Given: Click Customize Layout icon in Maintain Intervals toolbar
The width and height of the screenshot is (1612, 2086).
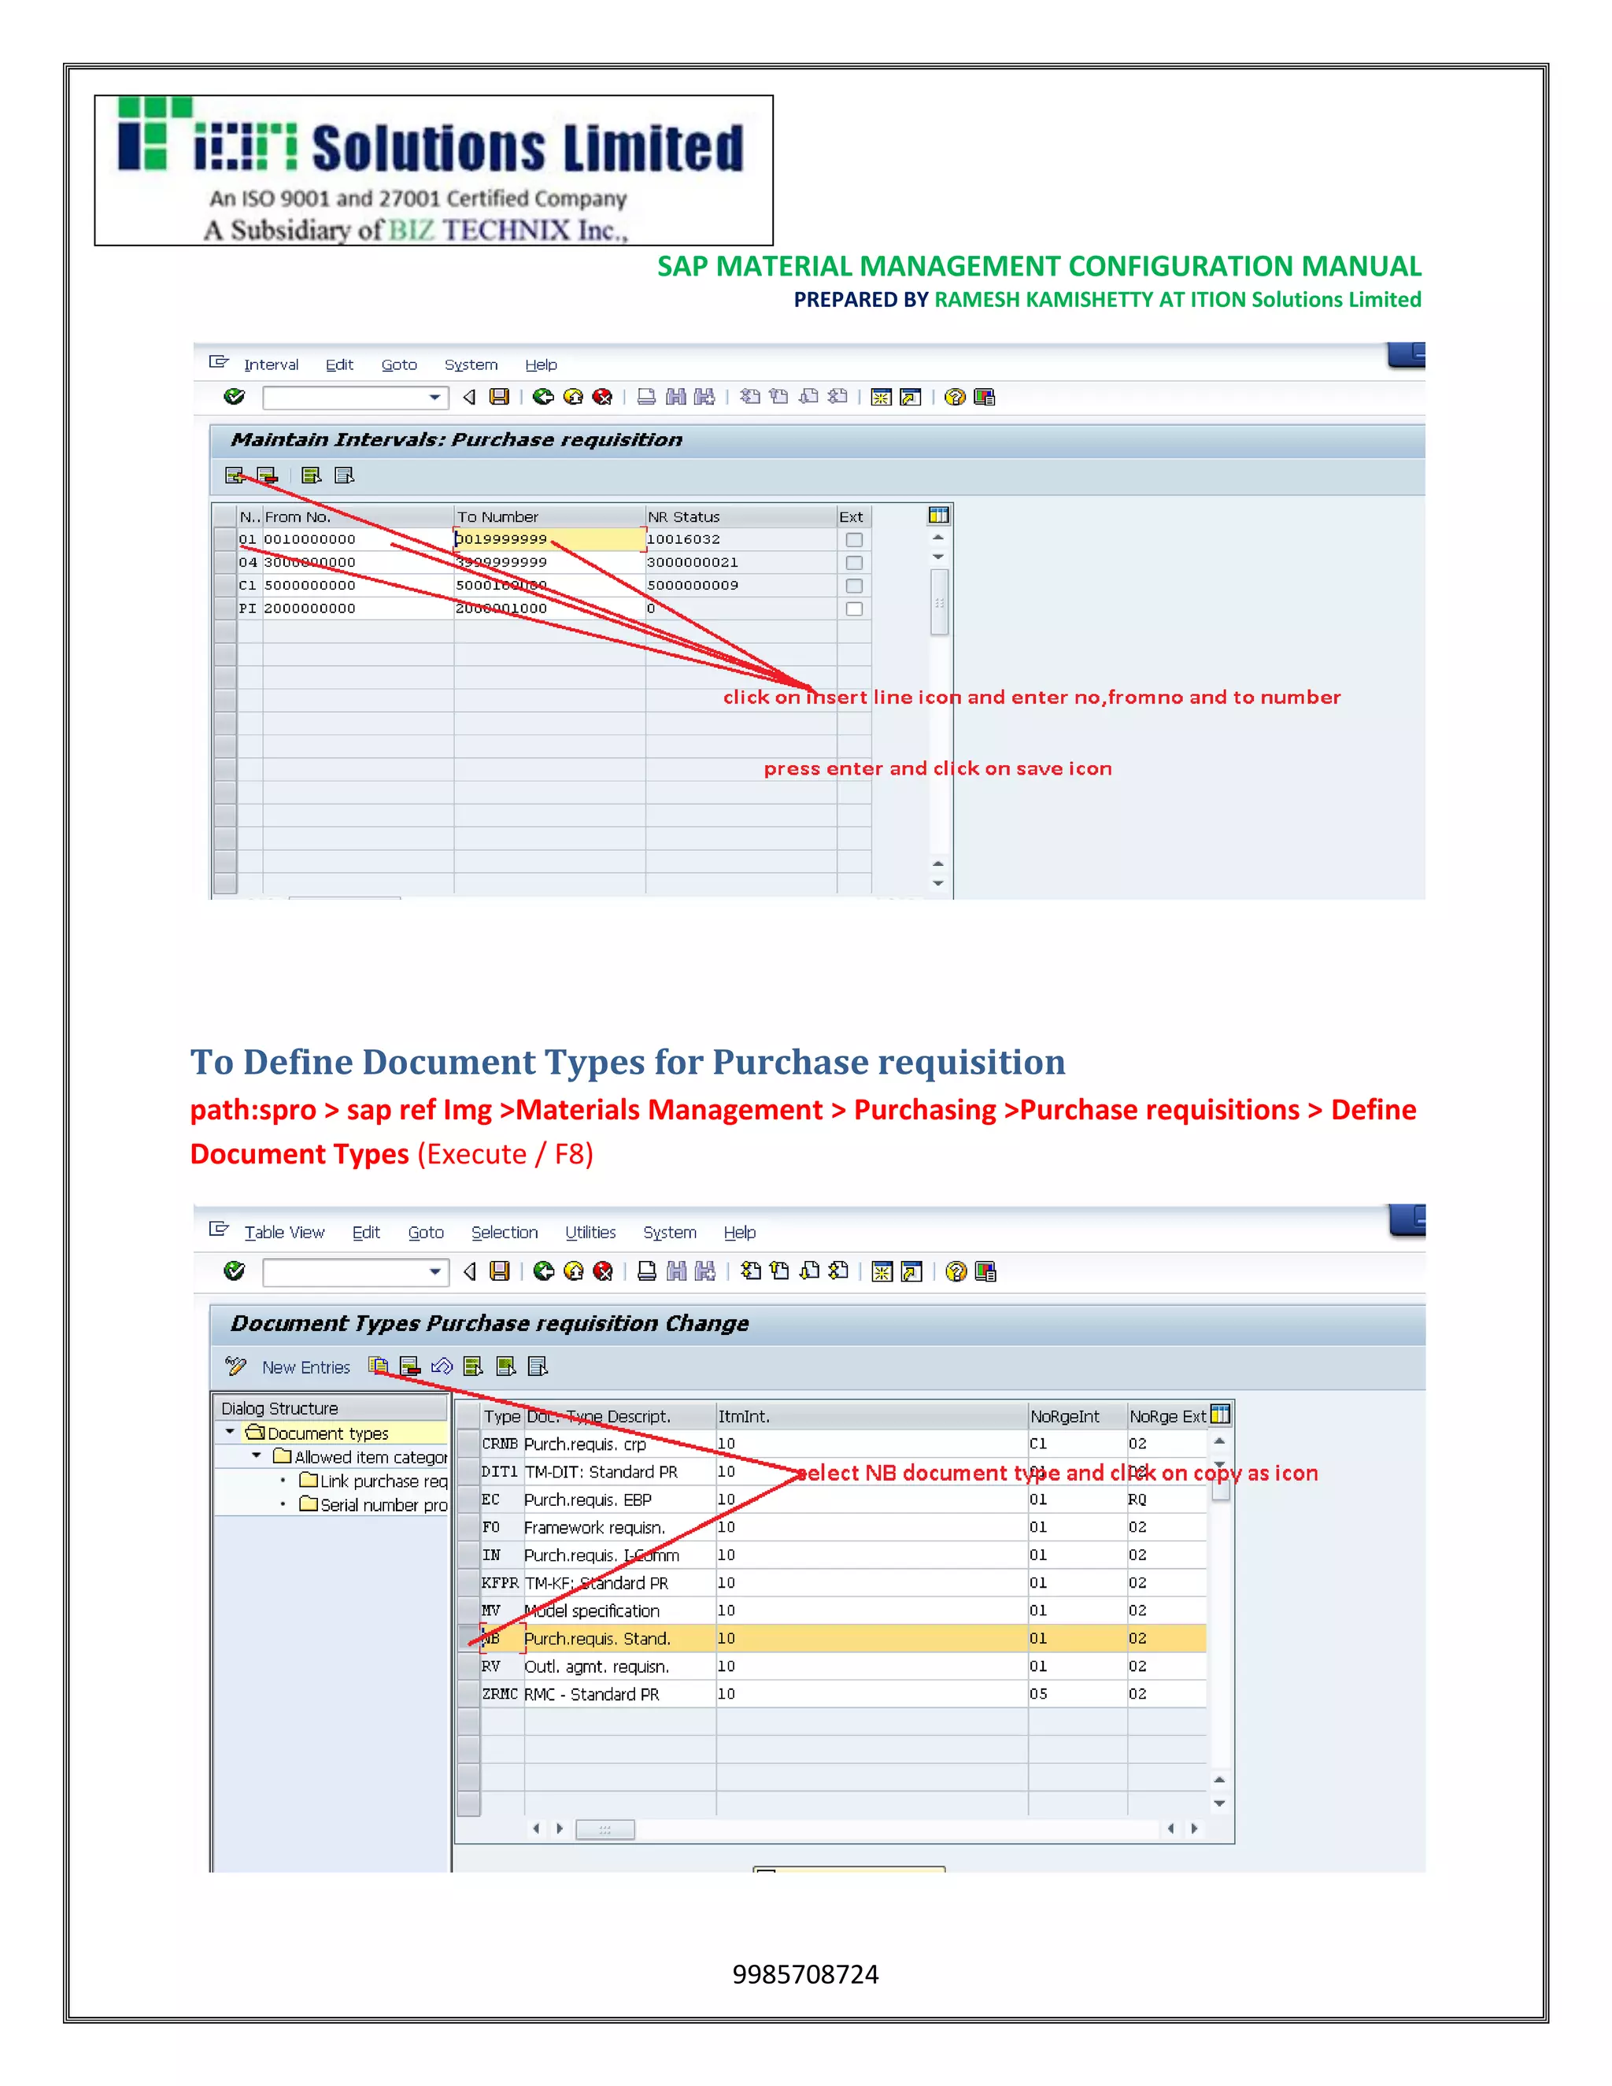Looking at the screenshot, I should (985, 397).
